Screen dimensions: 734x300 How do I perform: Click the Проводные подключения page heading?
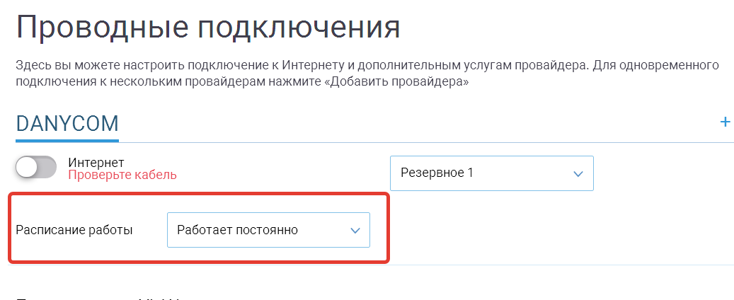point(208,27)
